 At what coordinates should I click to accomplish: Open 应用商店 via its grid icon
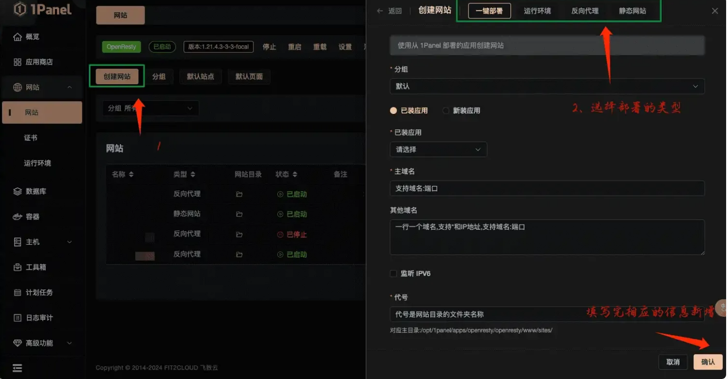pyautogui.click(x=17, y=62)
